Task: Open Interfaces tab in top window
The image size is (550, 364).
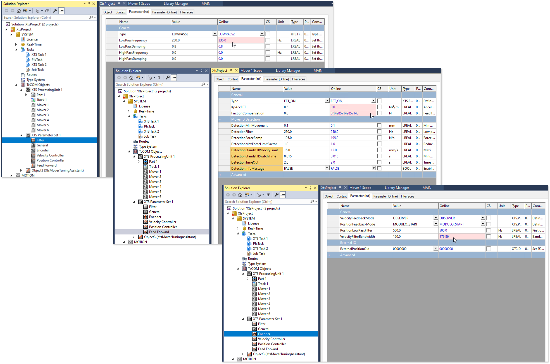Action: 186,12
